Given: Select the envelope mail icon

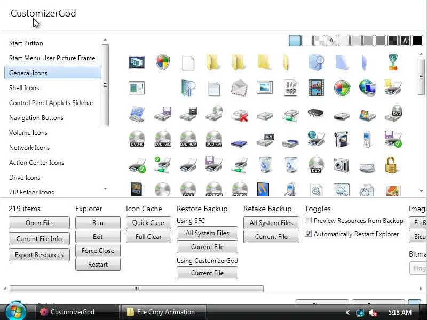Looking at the screenshot, I should (x=239, y=87).
